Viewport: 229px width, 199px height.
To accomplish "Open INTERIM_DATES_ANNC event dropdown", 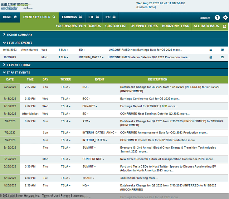I will pyautogui.click(x=99, y=133).
